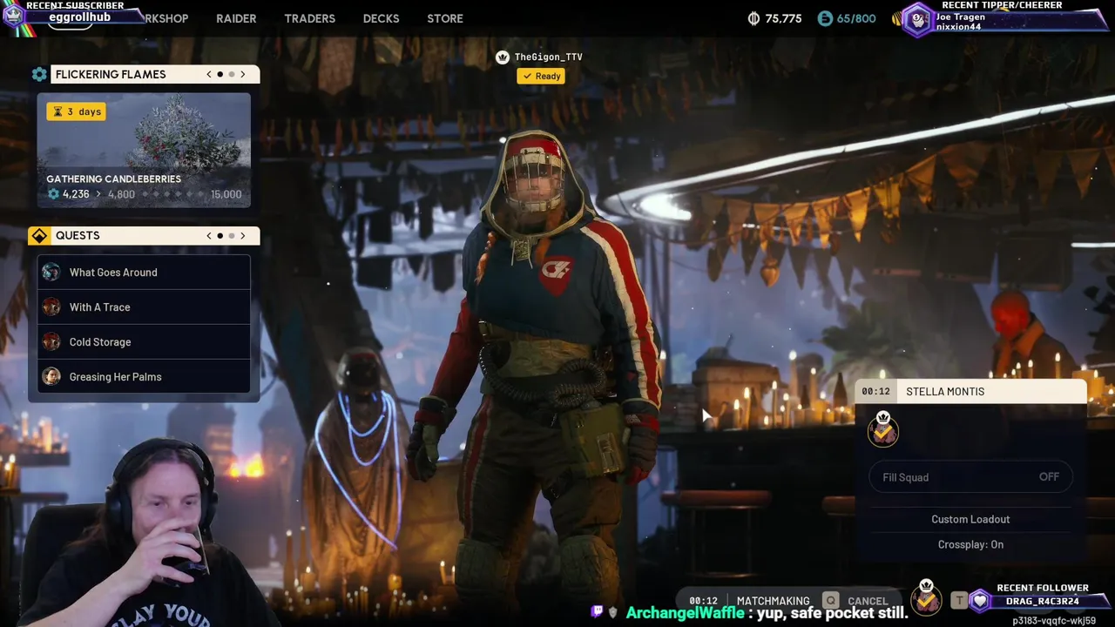Click the recent tipper purple hexagon badge
Screen dimensions: 1115x627
click(918, 19)
